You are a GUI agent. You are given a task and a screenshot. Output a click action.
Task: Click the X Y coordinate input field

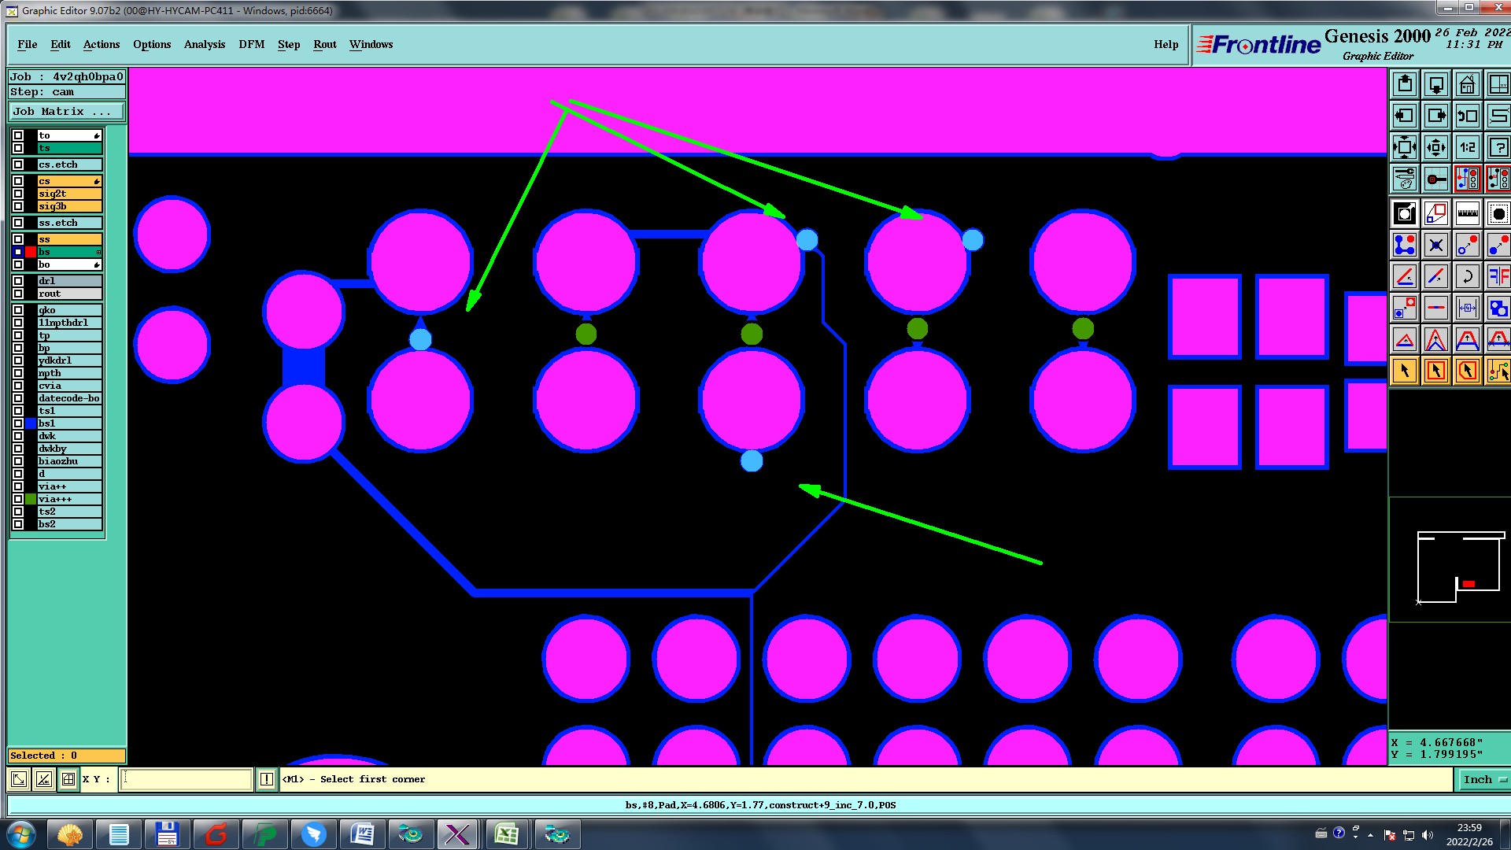coord(187,779)
